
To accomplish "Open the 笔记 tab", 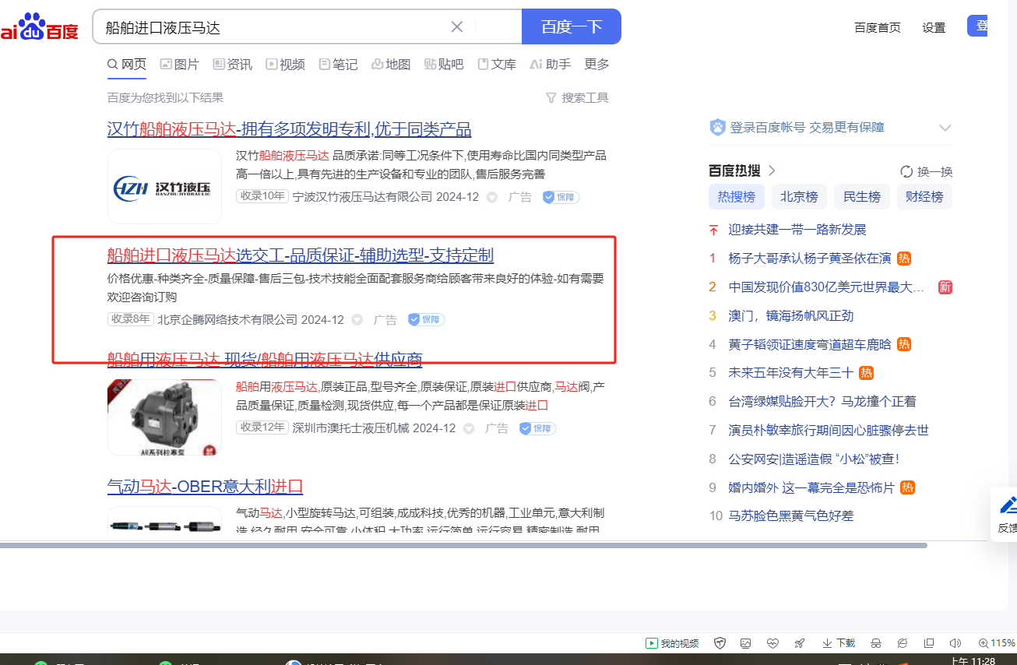I will [x=339, y=65].
